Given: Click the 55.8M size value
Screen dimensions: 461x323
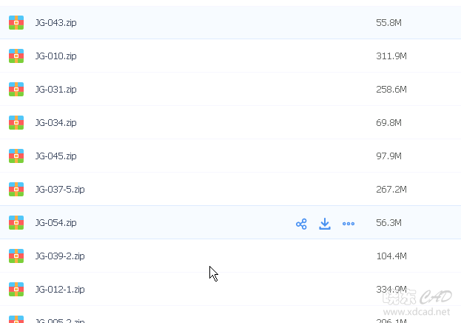Looking at the screenshot, I should (388, 23).
